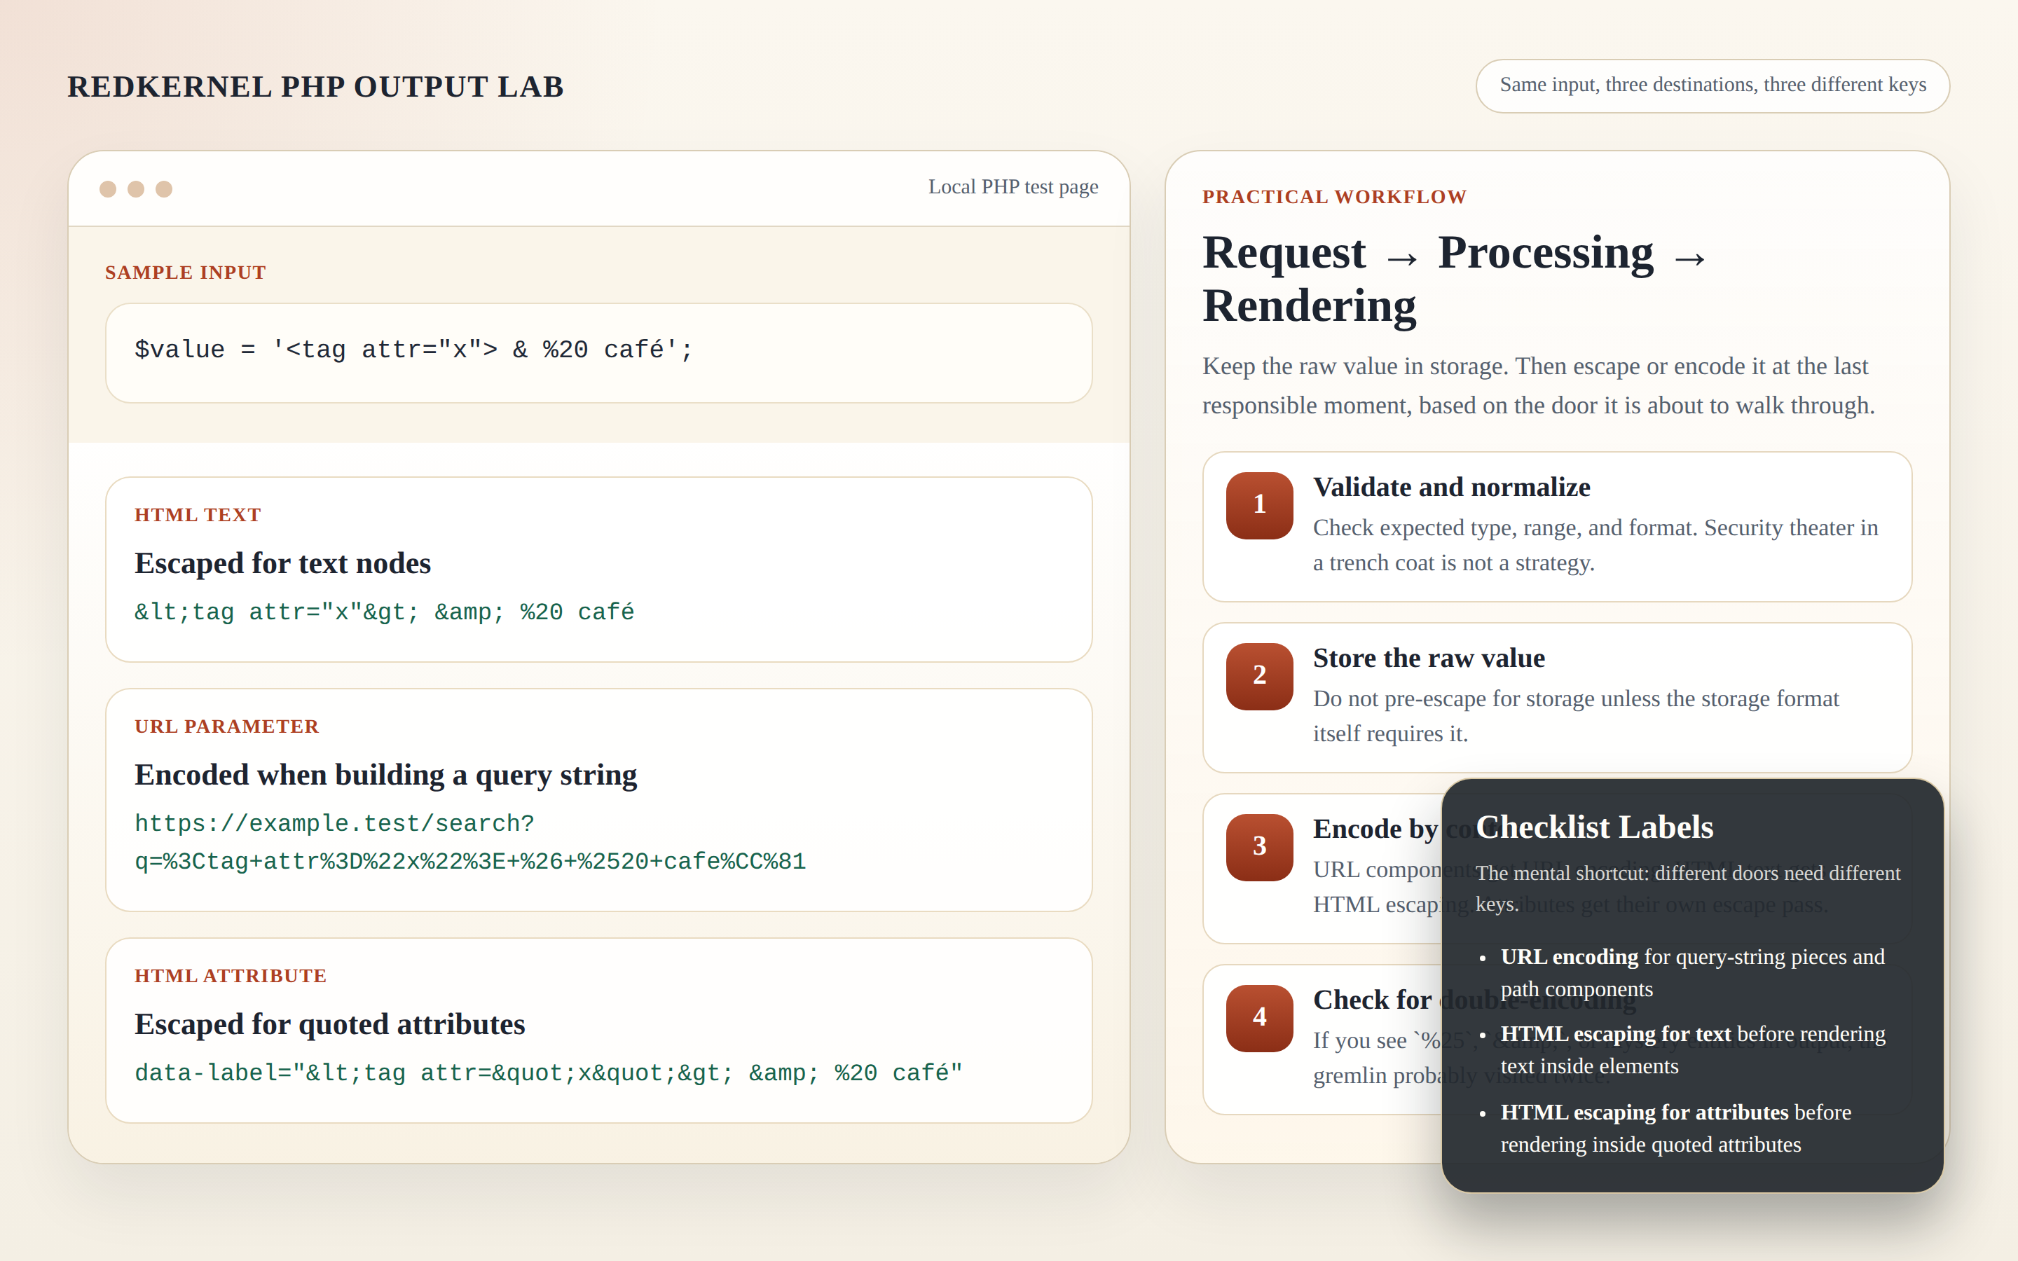Click 'Escaped for quoted attributes' heading
The height and width of the screenshot is (1261, 2018).
[329, 1024]
